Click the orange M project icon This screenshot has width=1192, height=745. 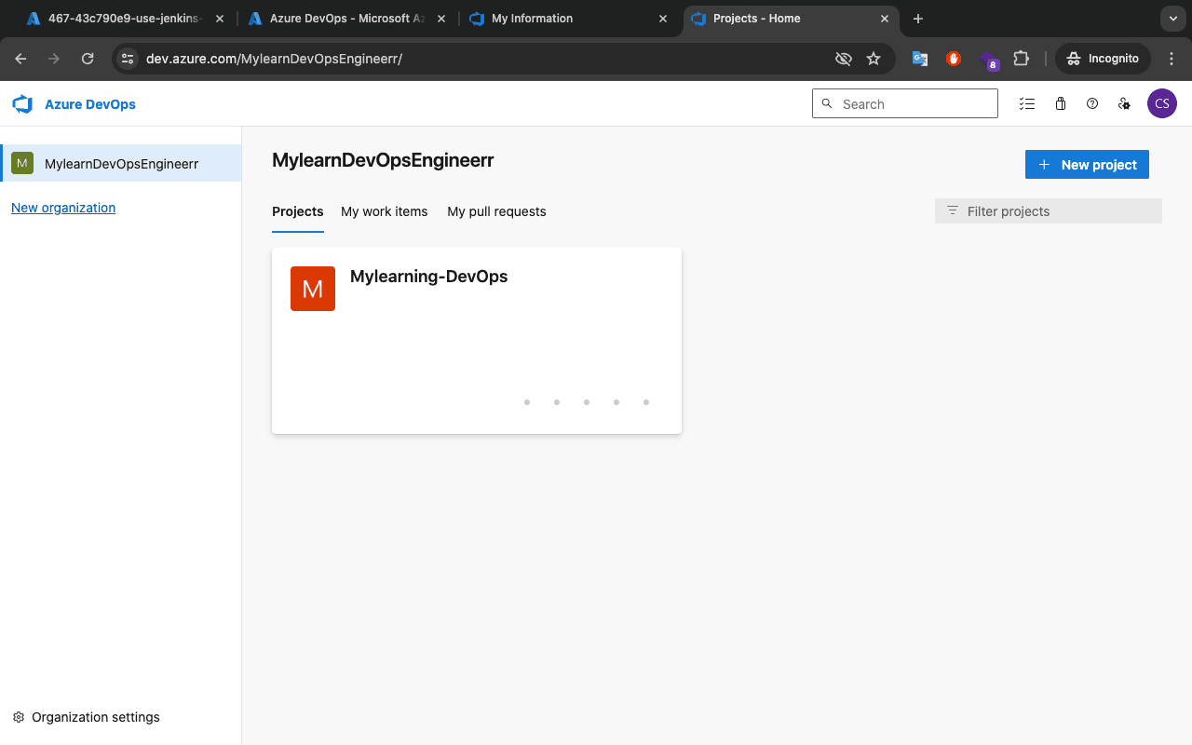click(x=313, y=288)
